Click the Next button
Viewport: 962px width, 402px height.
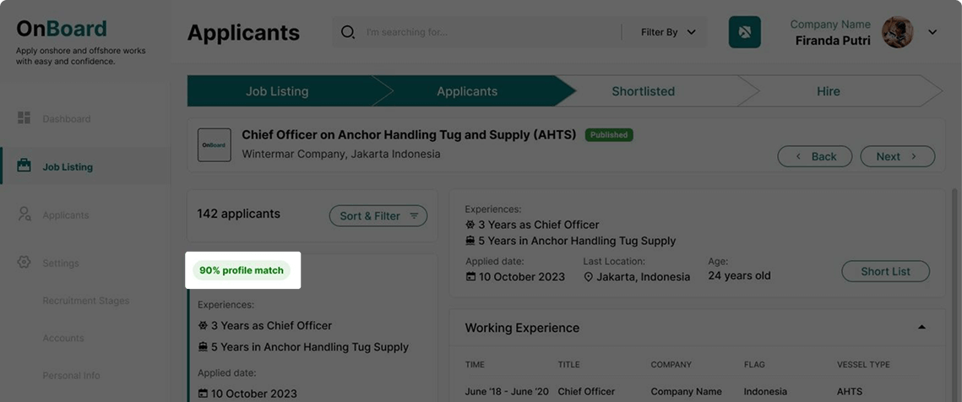[x=898, y=156]
